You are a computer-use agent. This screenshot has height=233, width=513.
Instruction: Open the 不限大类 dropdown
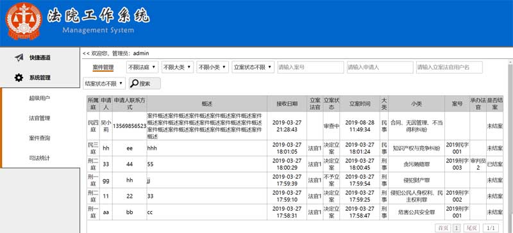click(x=178, y=67)
